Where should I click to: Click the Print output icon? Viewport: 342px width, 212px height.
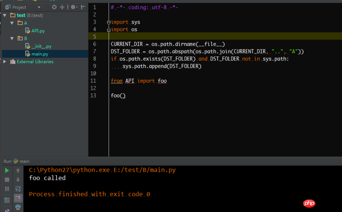tap(18, 207)
